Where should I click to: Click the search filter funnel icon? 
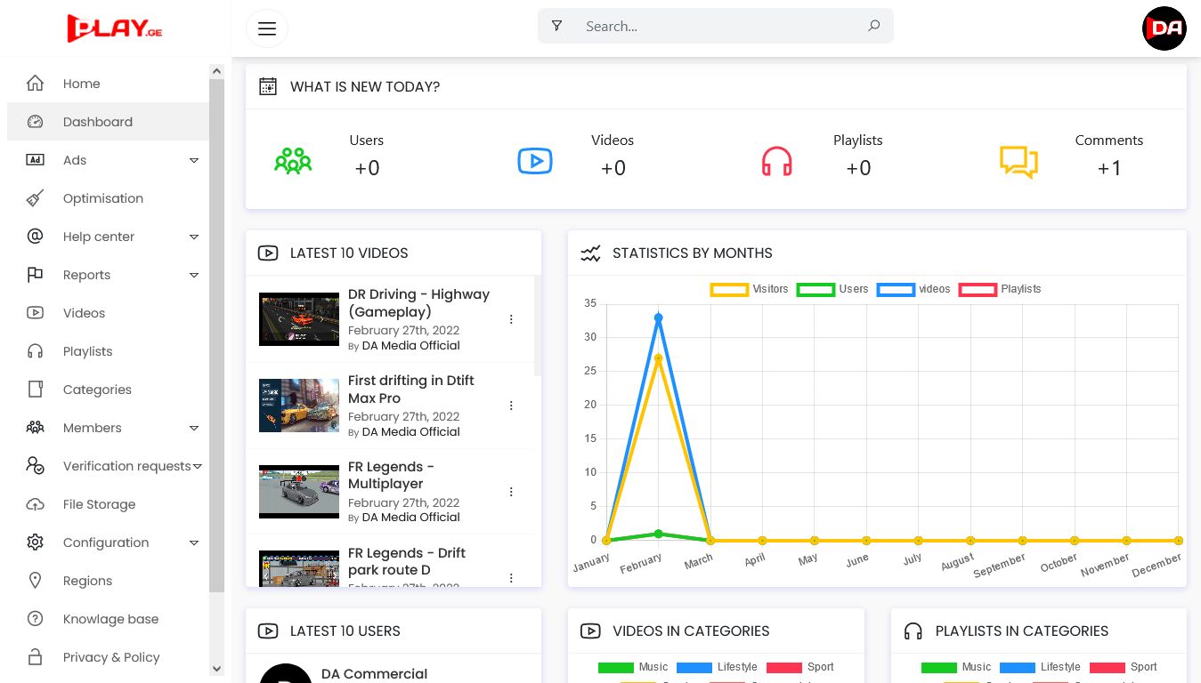pos(556,27)
